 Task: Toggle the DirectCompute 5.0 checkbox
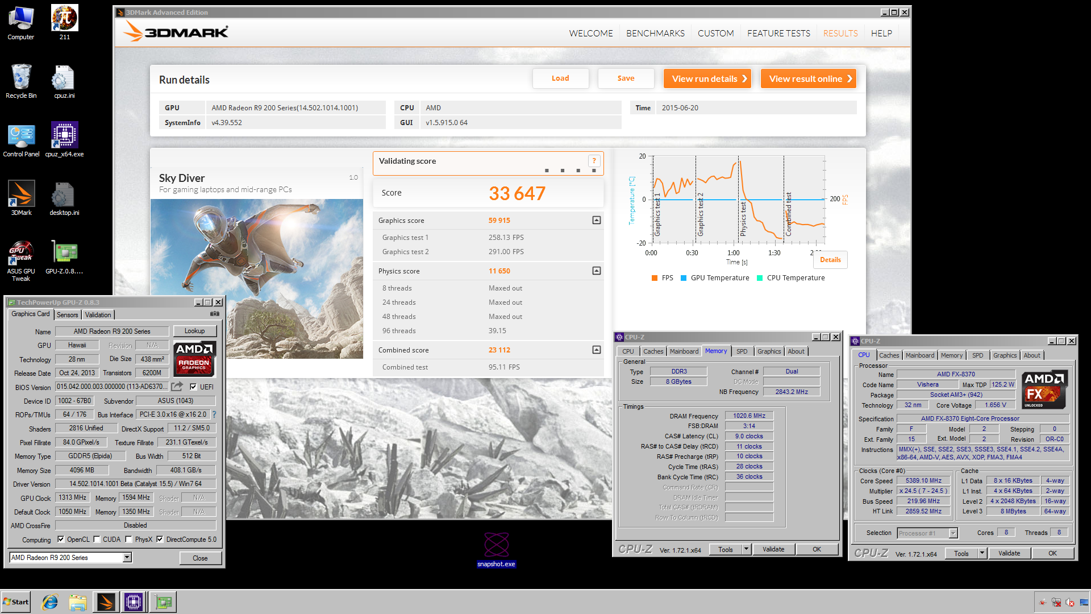click(x=160, y=540)
